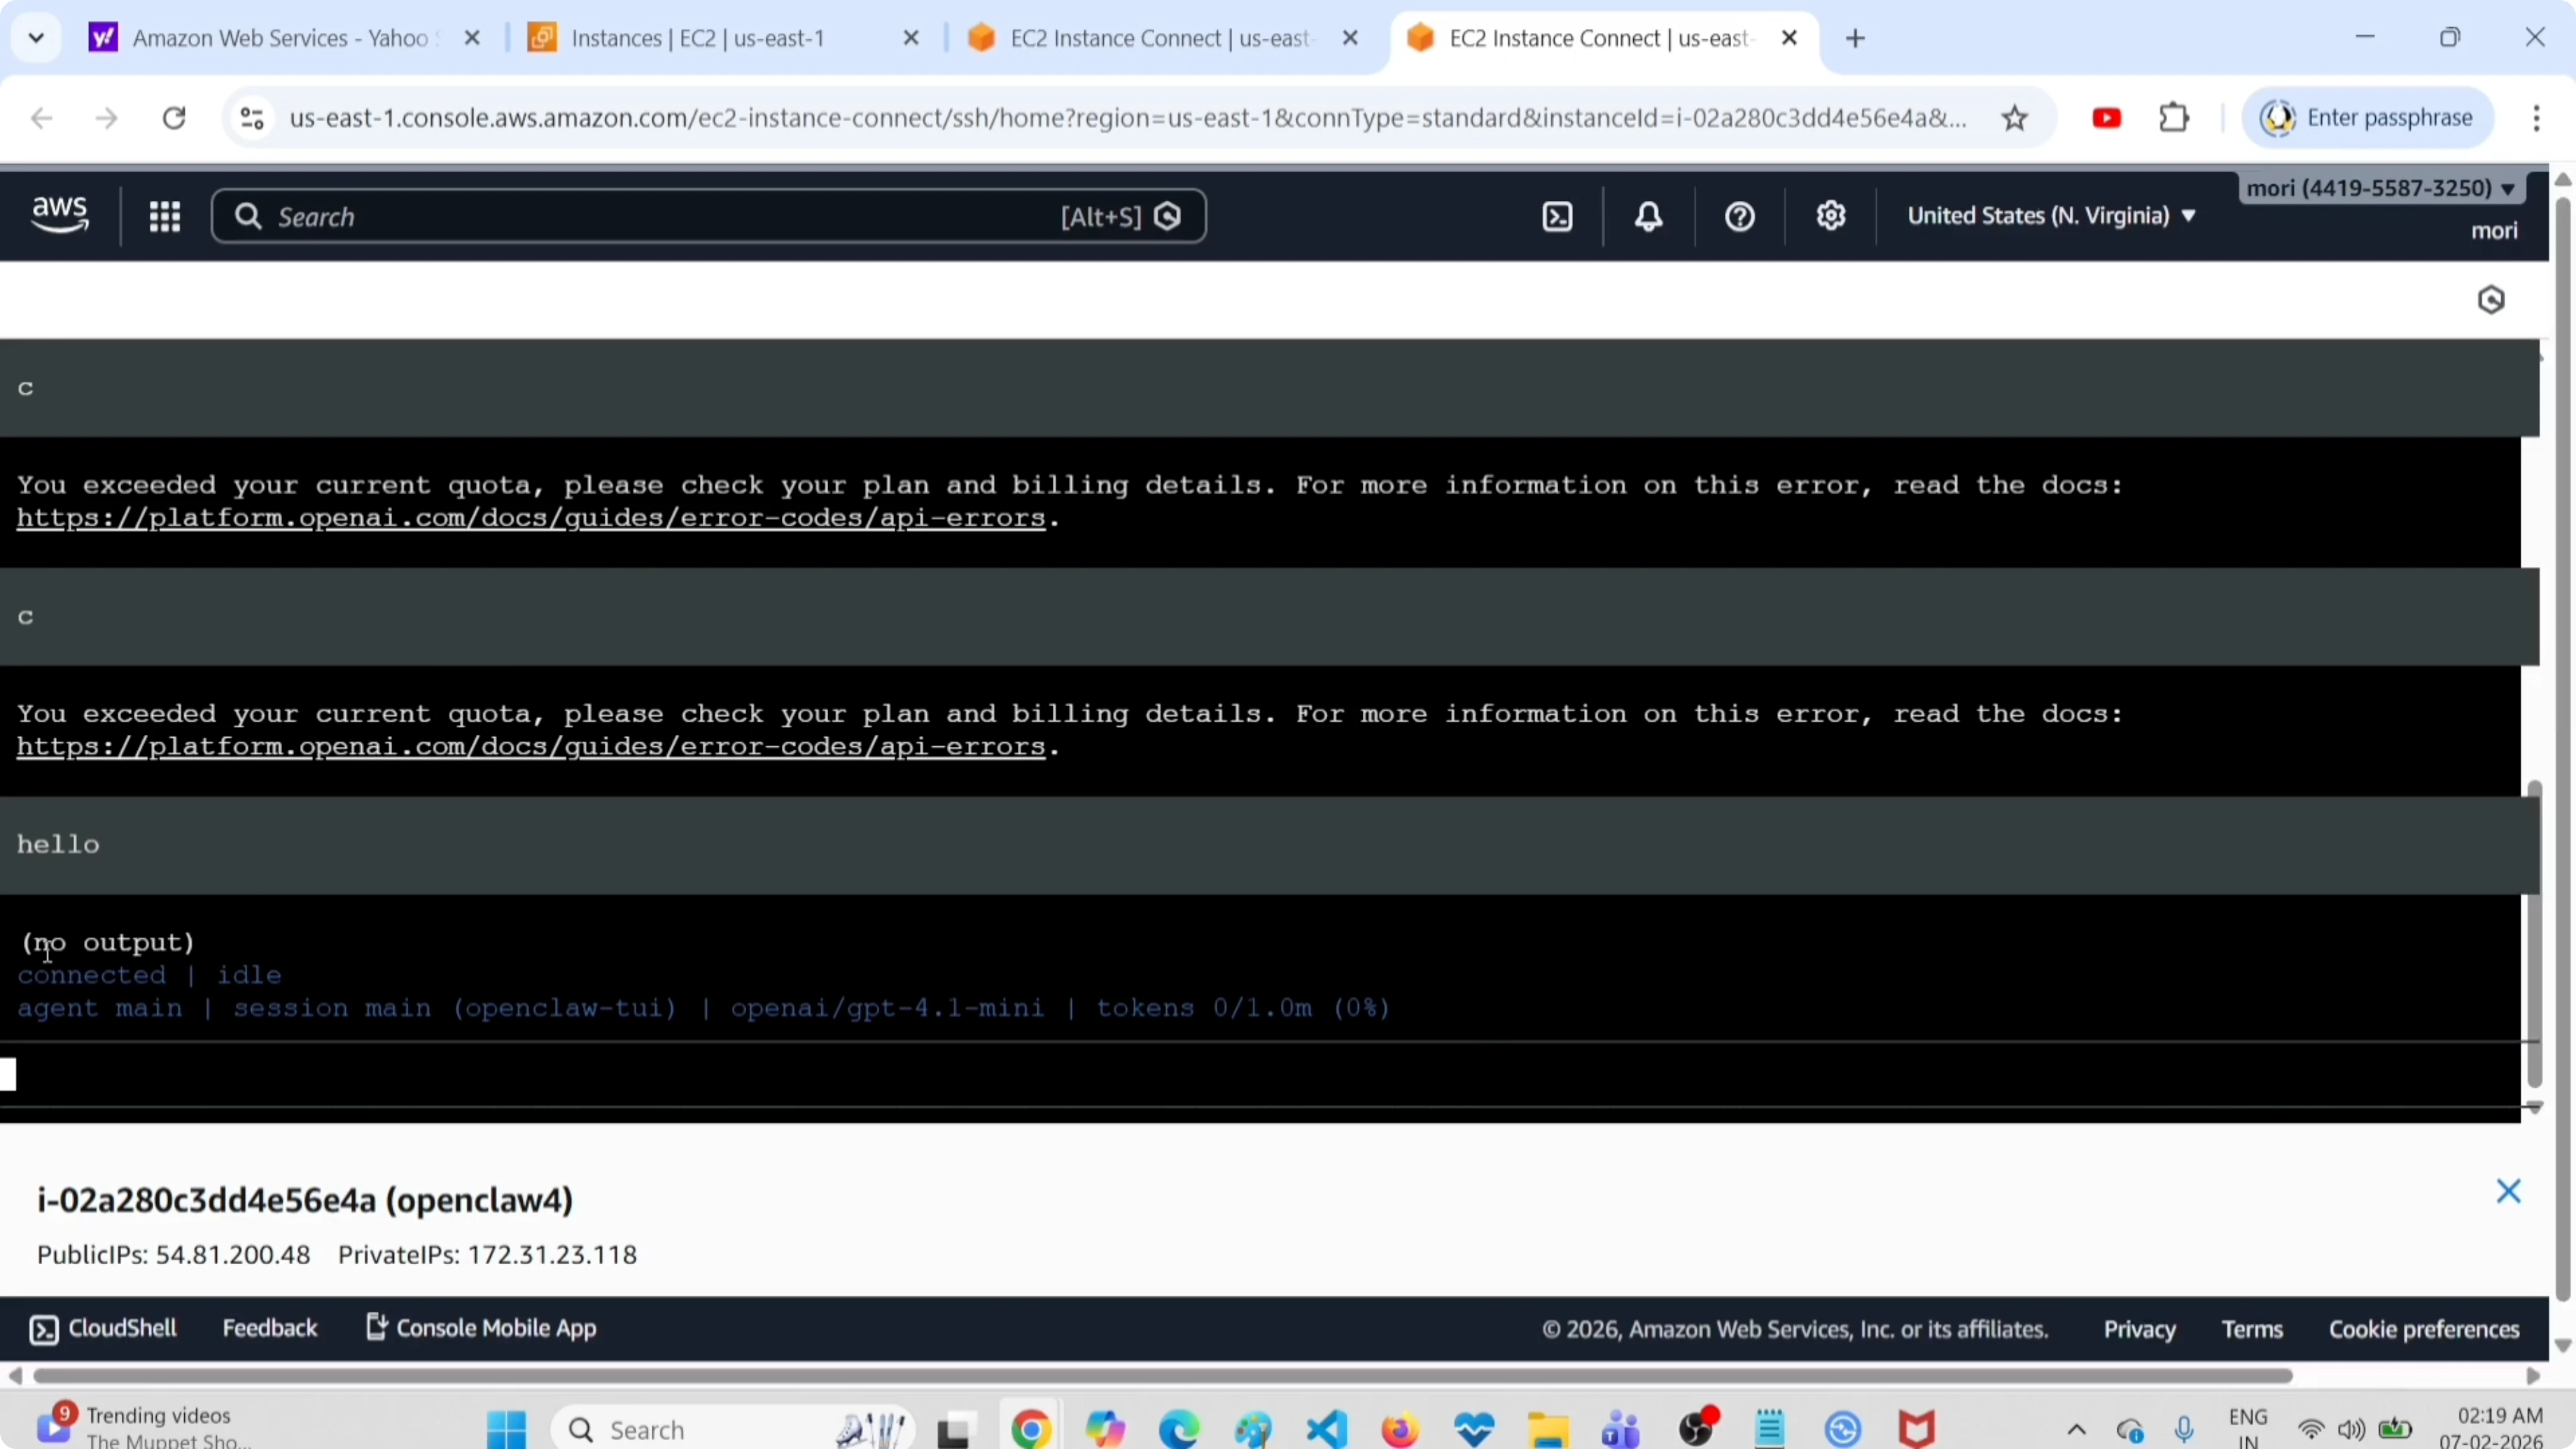
Task: Open CloudShell terminal icon in AWS navbar
Action: [x=1557, y=216]
